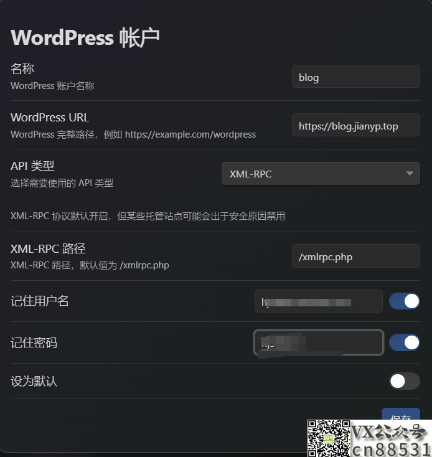This screenshot has width=432, height=457.
Task: Click the remembered username input field
Action: click(318, 301)
